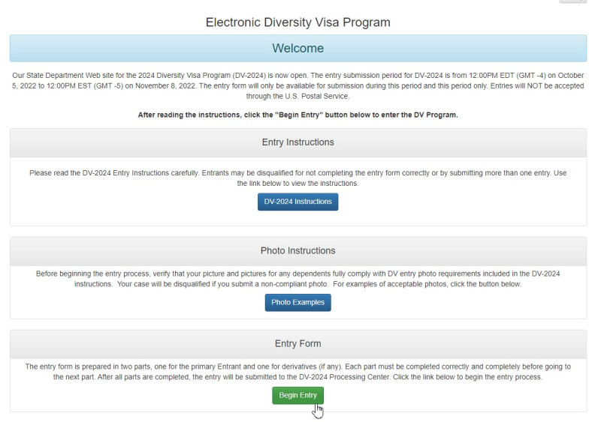Click the "Please read the DV-2024 Entry Instructions" text
The height and width of the screenshot is (422, 601).
297,178
